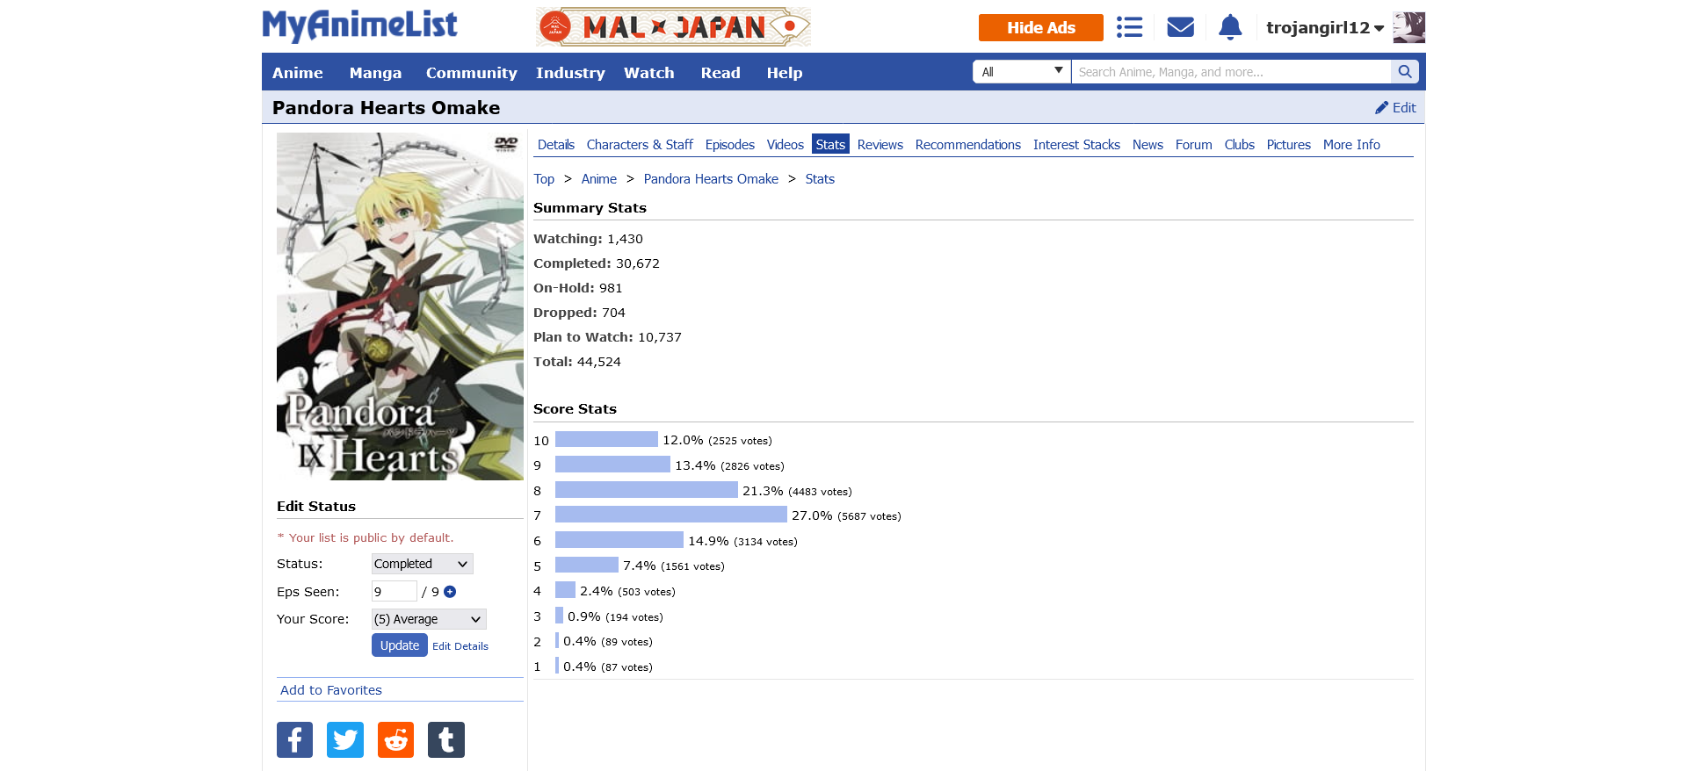Open messages envelope icon
This screenshot has height=771, width=1687.
pos(1180,27)
